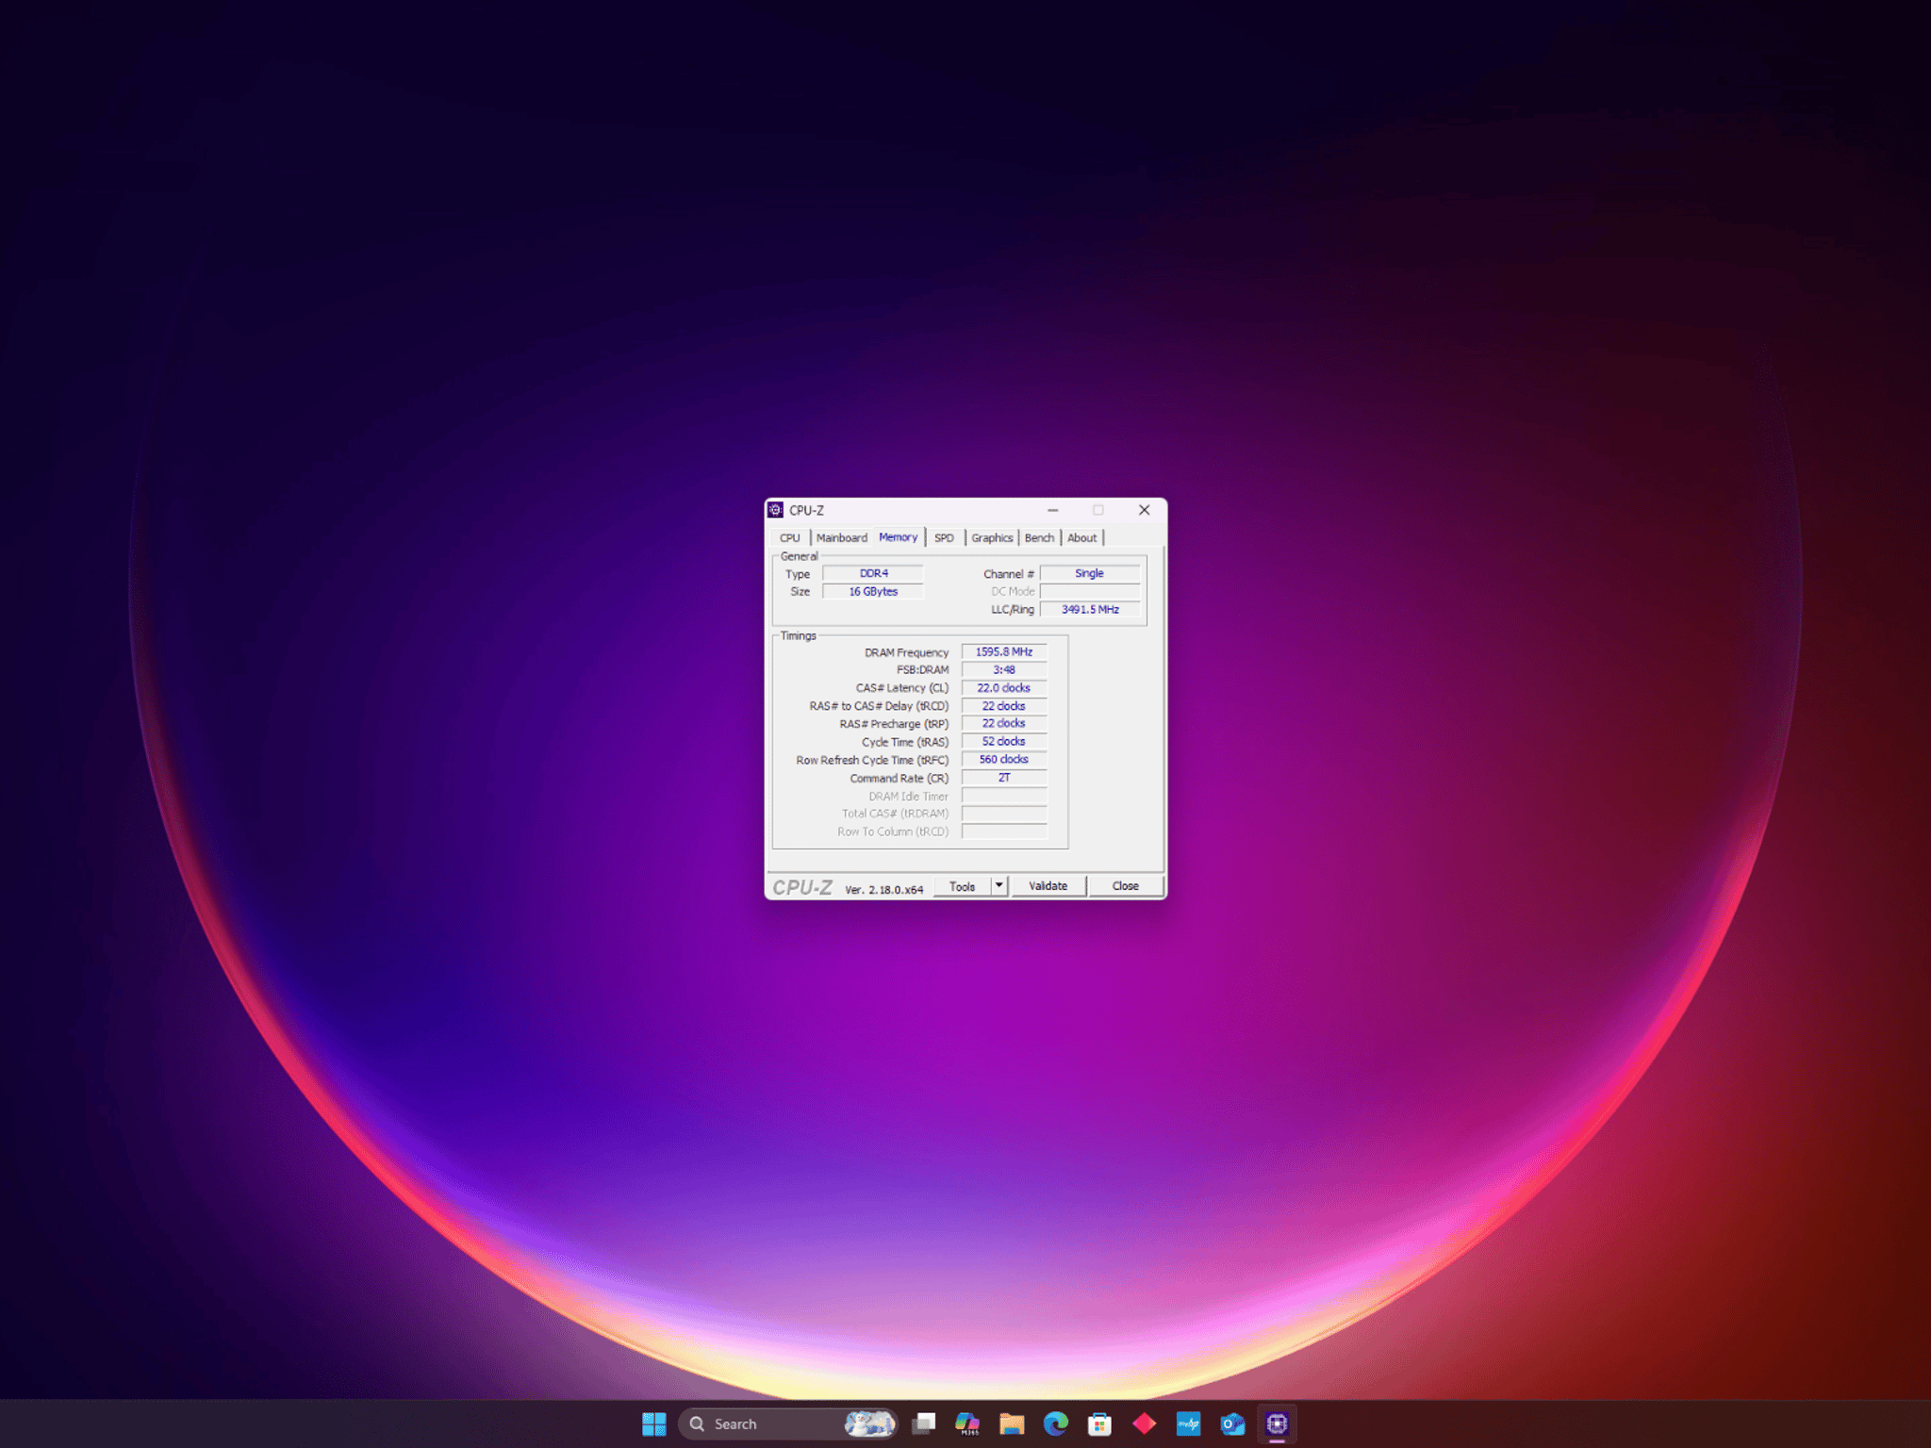
Task: Open the SPD tab
Action: tap(944, 538)
